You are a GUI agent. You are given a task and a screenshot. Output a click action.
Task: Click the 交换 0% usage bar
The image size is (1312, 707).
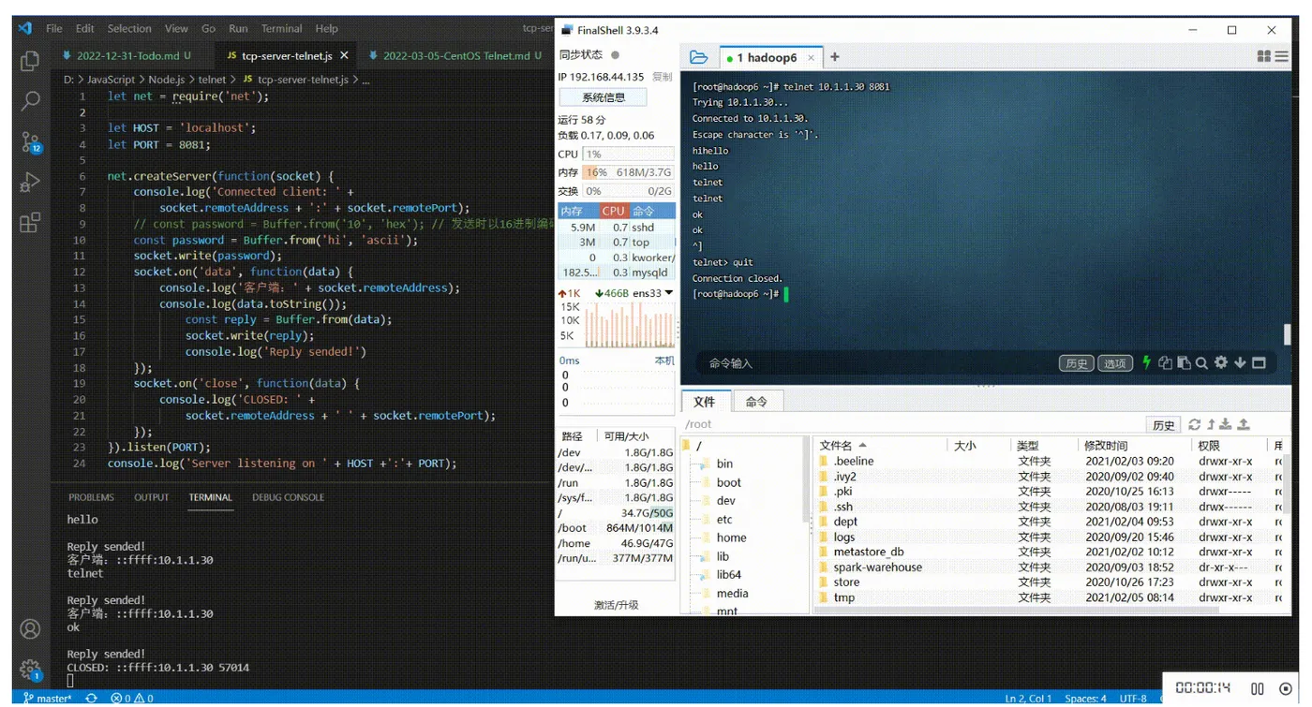click(x=628, y=191)
